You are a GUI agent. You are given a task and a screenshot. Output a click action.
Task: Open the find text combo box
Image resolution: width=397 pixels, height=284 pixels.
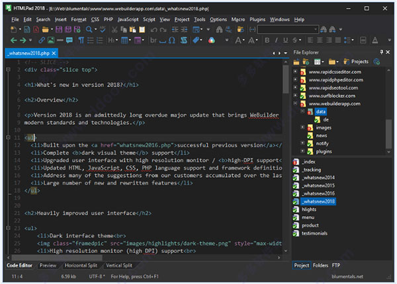[x=288, y=30]
